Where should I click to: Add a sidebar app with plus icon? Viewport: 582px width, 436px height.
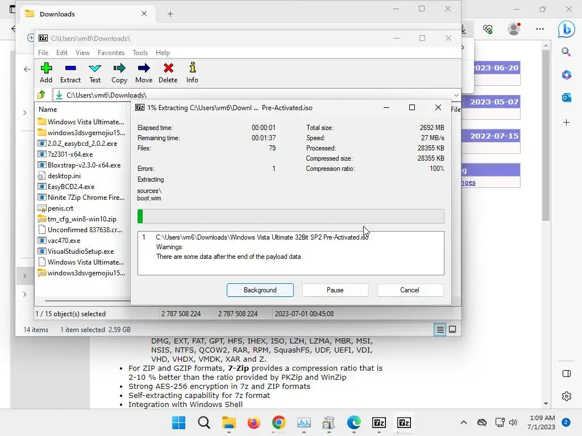point(566,123)
